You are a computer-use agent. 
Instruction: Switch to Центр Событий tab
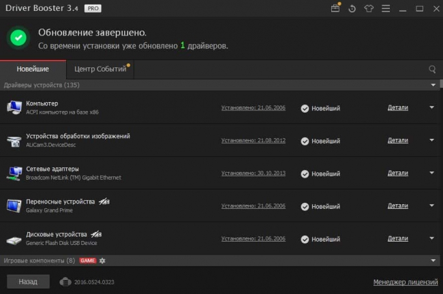click(100, 69)
